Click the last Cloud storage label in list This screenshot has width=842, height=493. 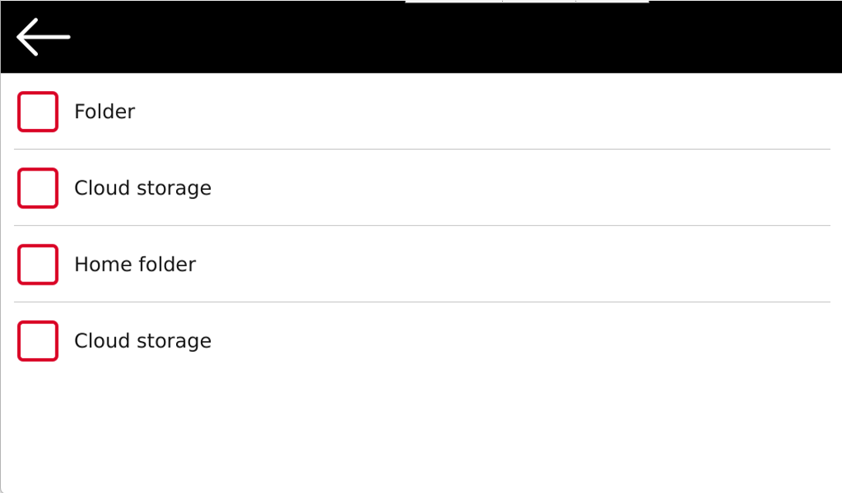point(143,341)
